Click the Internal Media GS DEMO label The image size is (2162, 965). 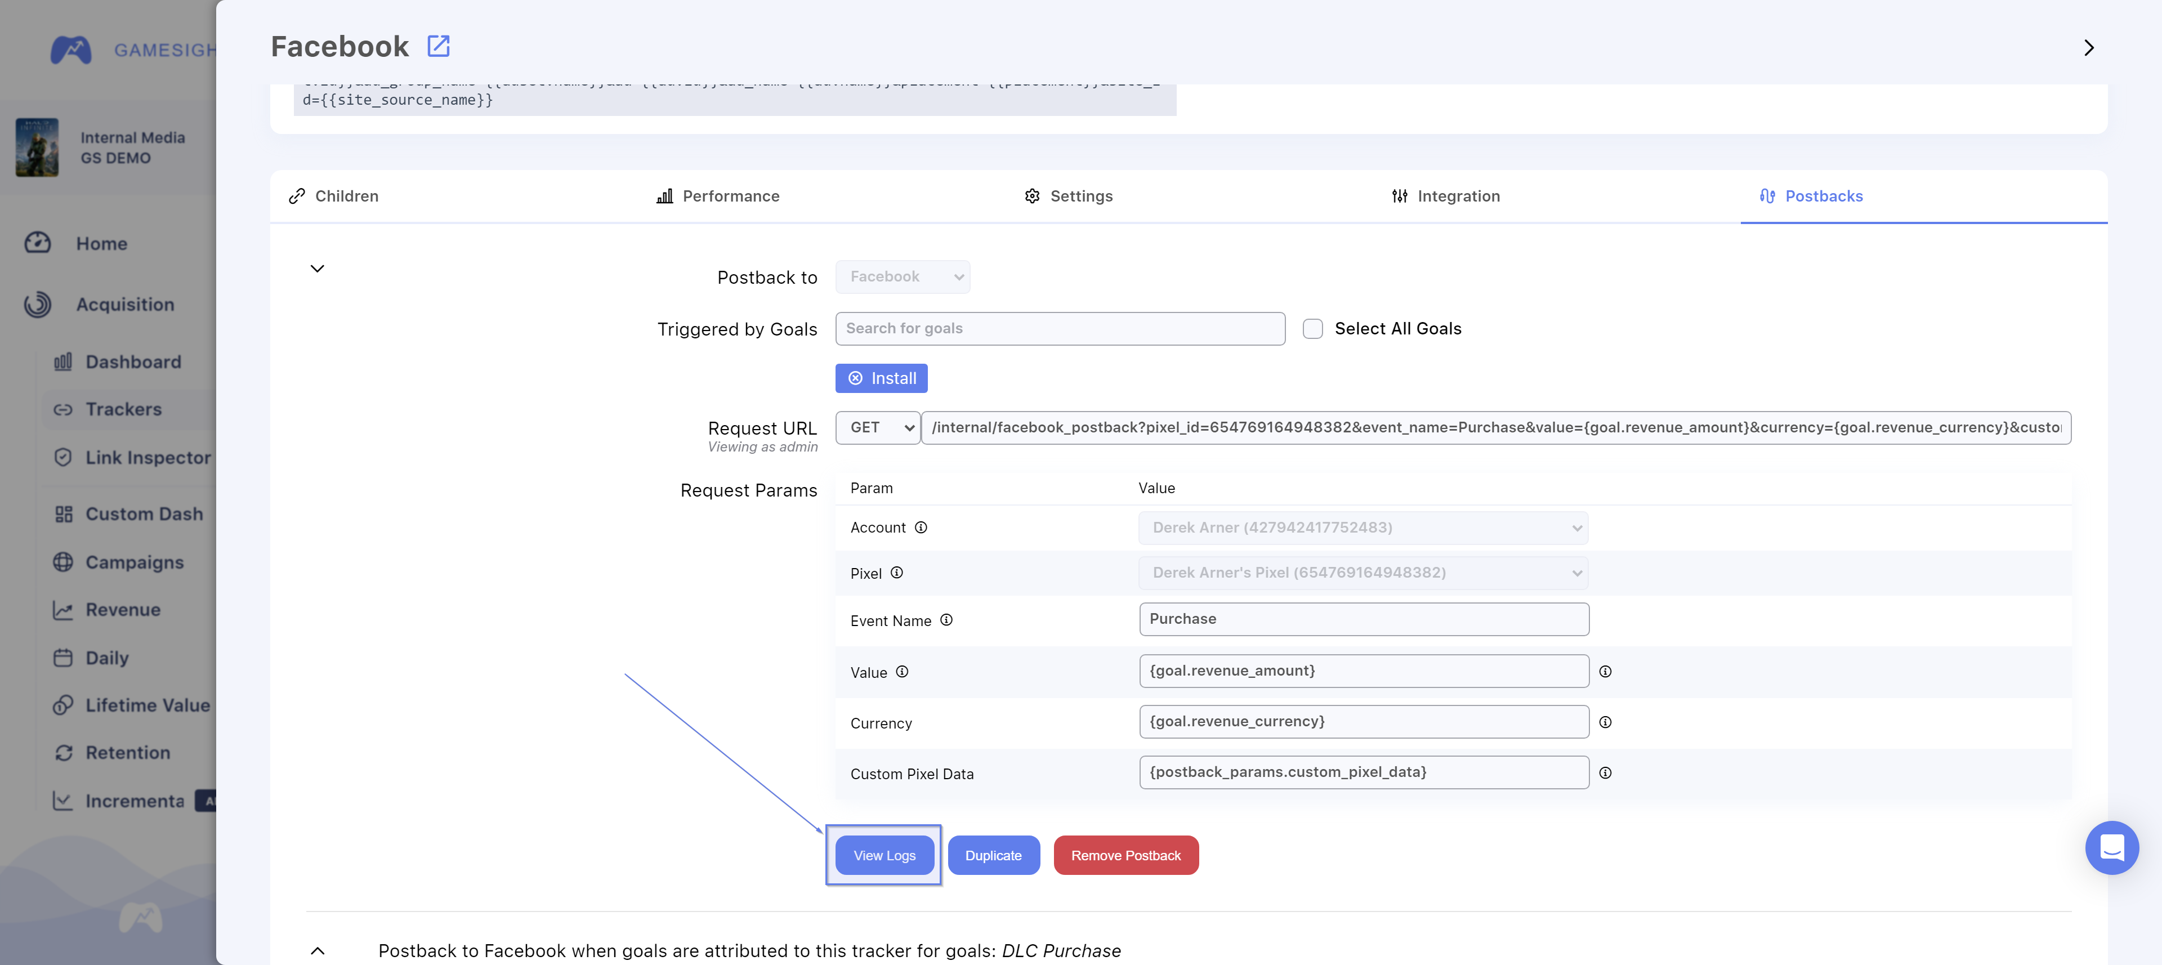133,148
